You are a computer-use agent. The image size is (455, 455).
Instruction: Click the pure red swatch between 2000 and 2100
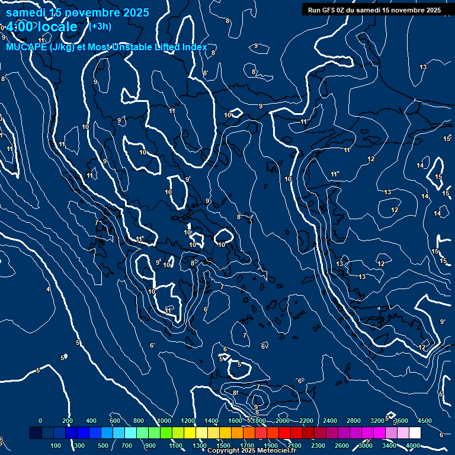(x=284, y=432)
